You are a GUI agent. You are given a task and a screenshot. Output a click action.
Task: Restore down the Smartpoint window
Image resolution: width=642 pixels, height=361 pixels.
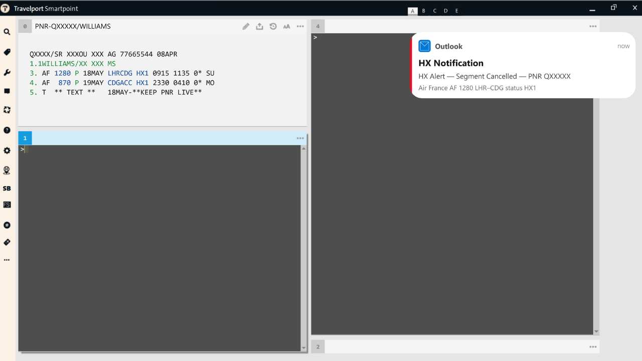(613, 8)
